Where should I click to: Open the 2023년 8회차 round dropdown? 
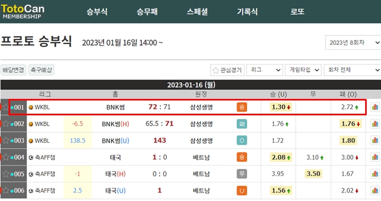353,42
